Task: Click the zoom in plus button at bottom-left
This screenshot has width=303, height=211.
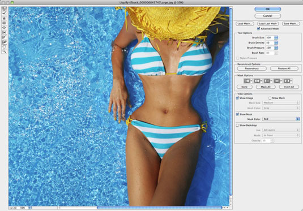Action: pos(15,208)
